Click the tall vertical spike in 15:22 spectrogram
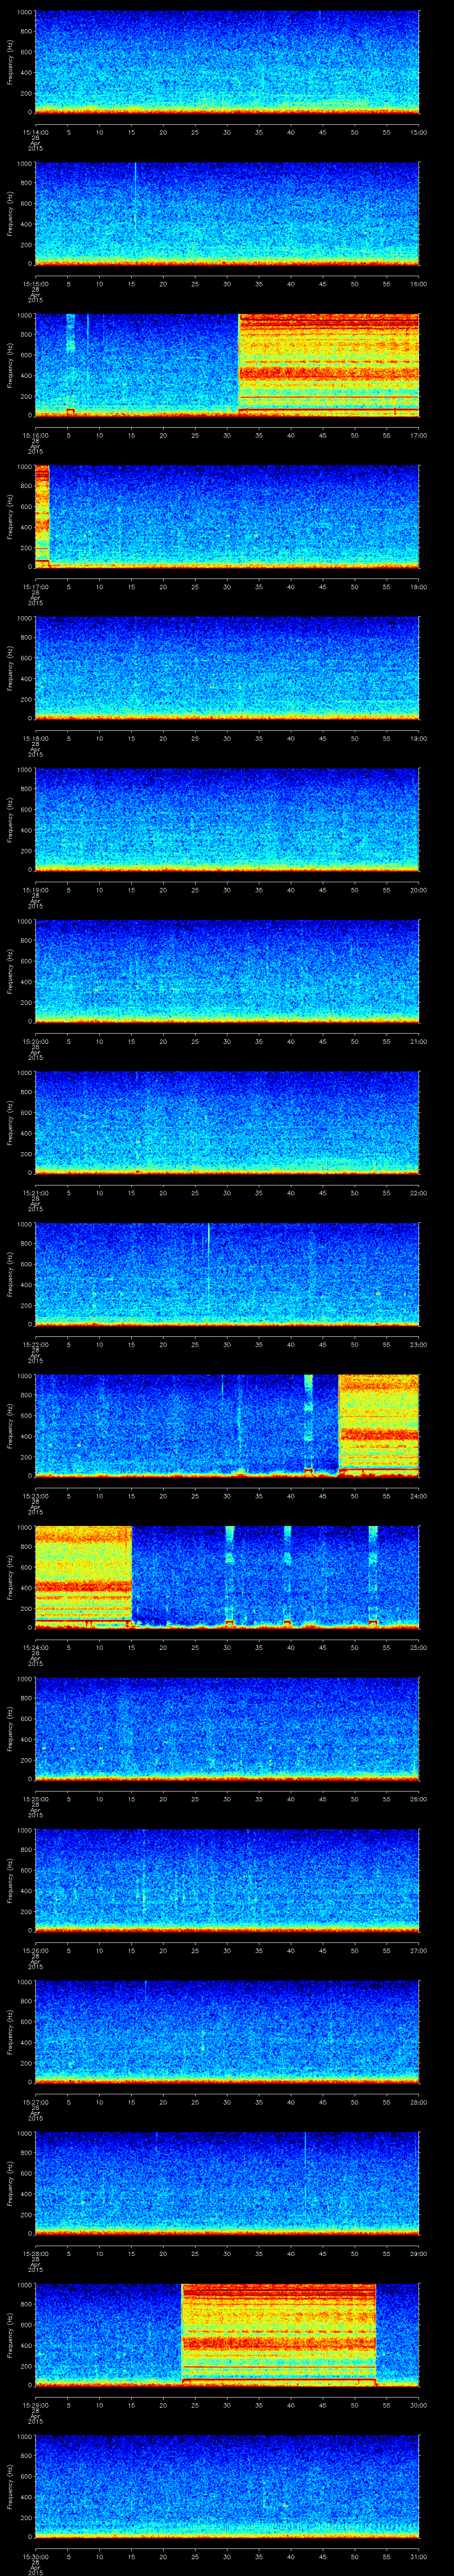This screenshot has height=2576, width=454. coord(207,1250)
